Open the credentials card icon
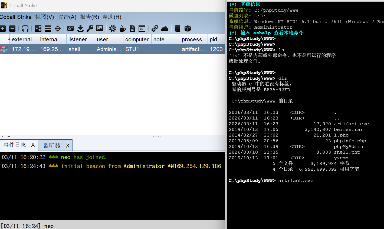Screen dimensions: 384x229 pyautogui.click(x=70, y=28)
